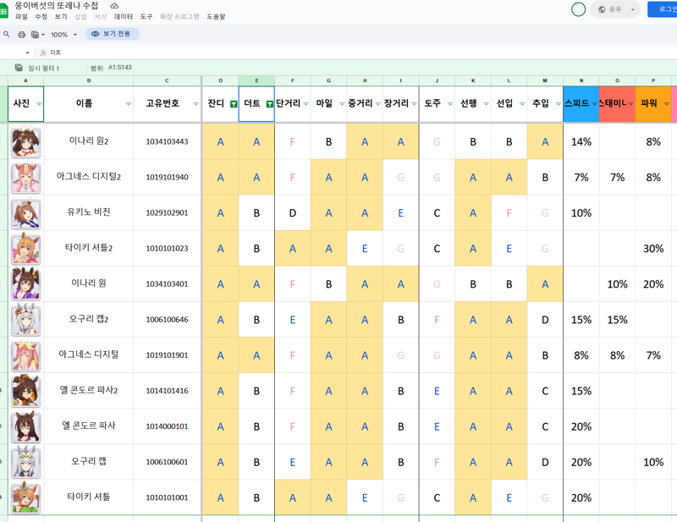Open the 이름 column filter icon
Viewport: 677px width, 522px height.
(x=129, y=104)
